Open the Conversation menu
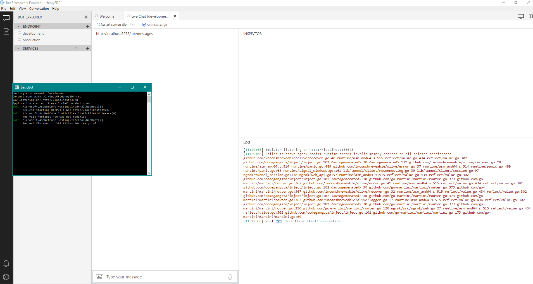Viewport: 533px width, 284px height. [x=39, y=8]
